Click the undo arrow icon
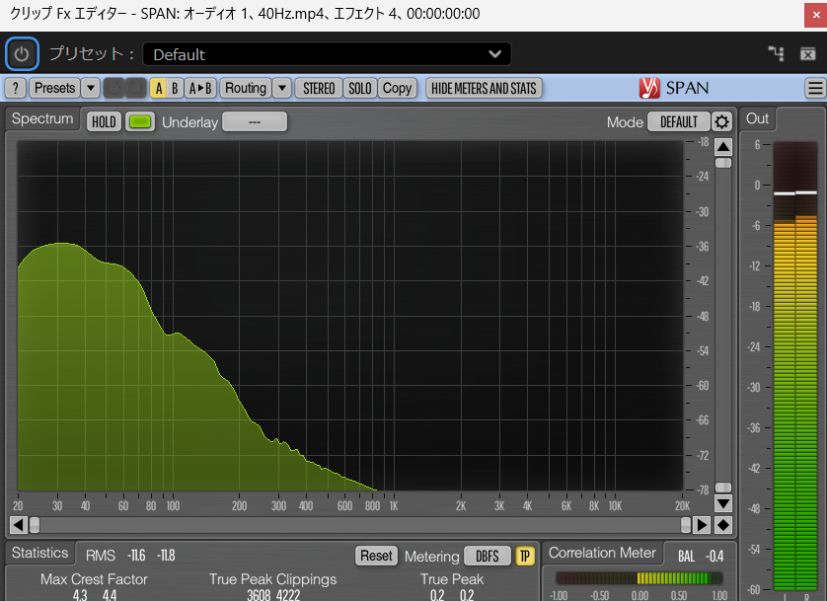The image size is (827, 601). (113, 88)
